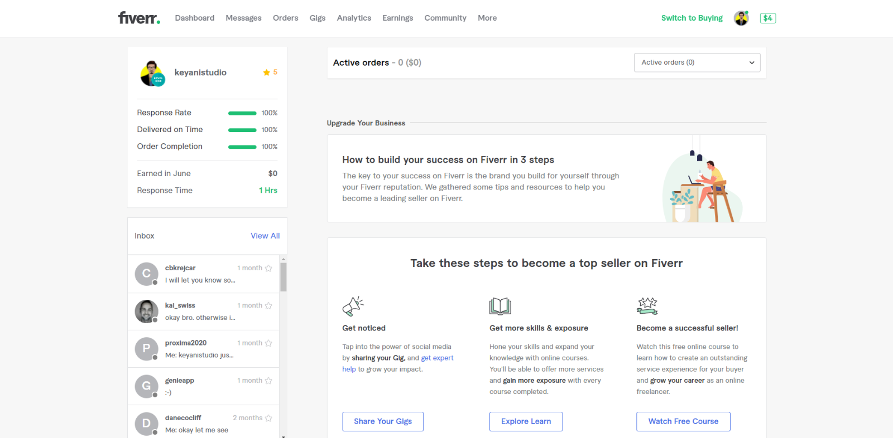Image resolution: width=893 pixels, height=438 pixels.
Task: Go to Orders in navigation
Action: tap(285, 18)
